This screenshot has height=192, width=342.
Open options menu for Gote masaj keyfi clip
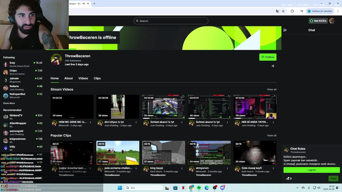pyautogui.click(x=273, y=168)
